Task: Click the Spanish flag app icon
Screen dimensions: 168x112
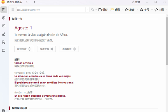Action: click(x=3, y=2)
